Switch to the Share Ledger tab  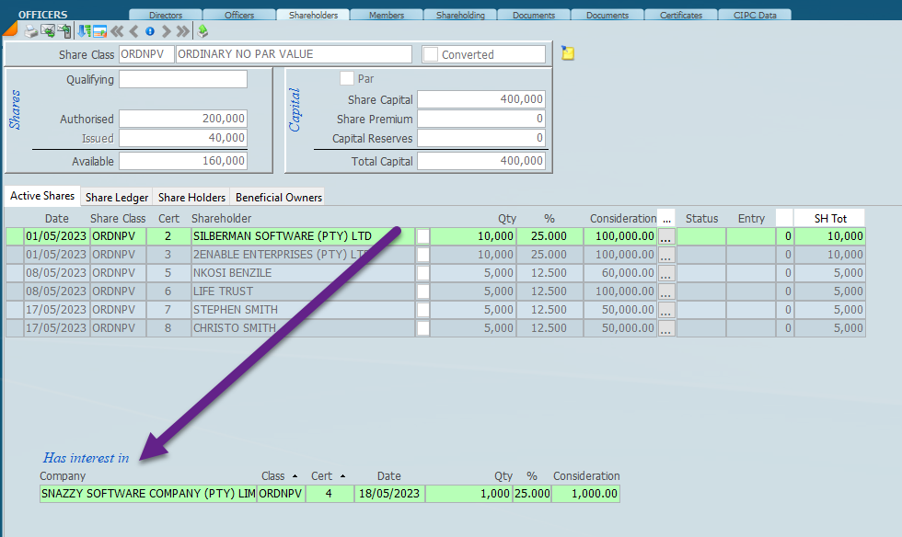tap(118, 198)
